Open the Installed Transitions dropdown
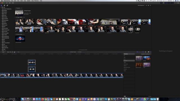180x101 pixels. (146, 54)
